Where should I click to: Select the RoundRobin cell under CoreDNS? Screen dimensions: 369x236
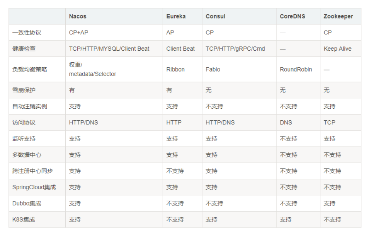click(296, 70)
